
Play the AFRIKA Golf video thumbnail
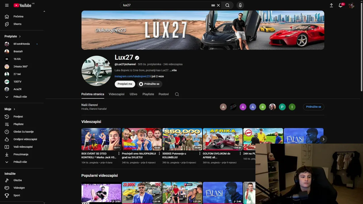click(x=223, y=139)
